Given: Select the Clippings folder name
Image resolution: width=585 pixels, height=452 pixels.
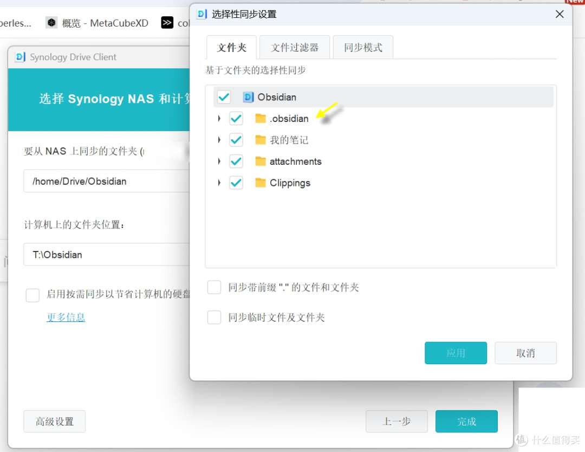Looking at the screenshot, I should (290, 183).
